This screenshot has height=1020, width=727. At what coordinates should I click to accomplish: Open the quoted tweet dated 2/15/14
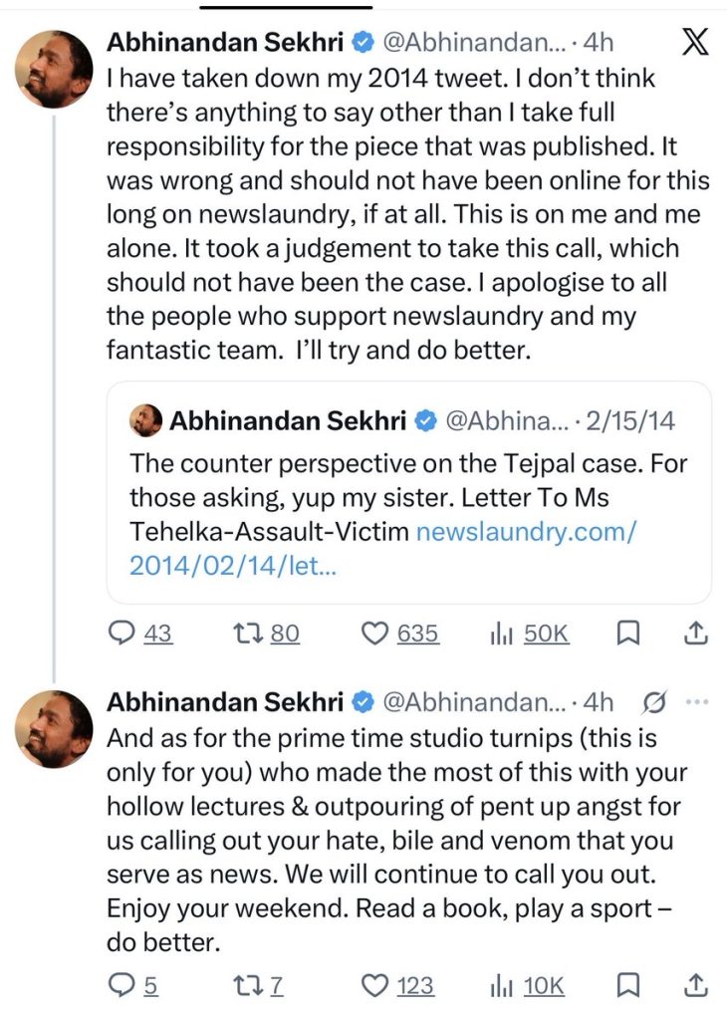[409, 492]
